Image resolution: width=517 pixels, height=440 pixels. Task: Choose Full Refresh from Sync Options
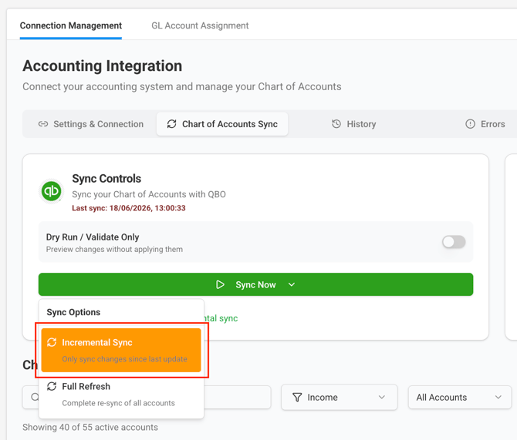(x=121, y=395)
